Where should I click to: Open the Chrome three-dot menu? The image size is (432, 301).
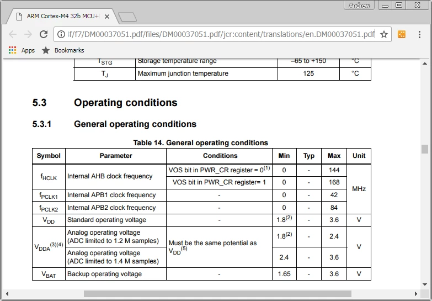click(419, 34)
